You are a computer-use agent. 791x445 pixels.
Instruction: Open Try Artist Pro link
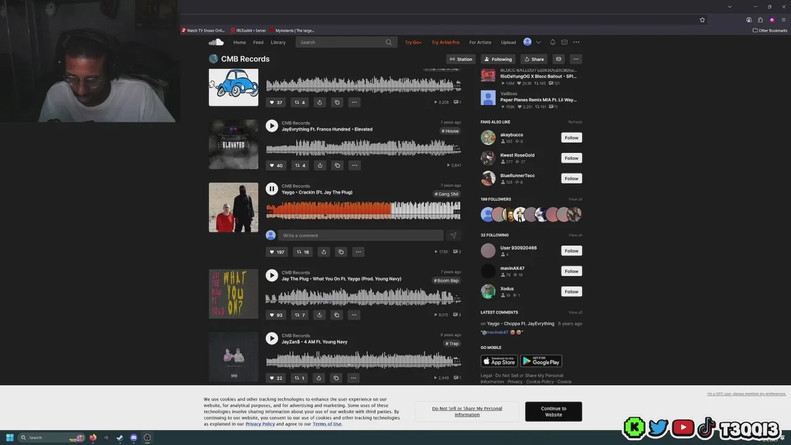click(x=446, y=42)
